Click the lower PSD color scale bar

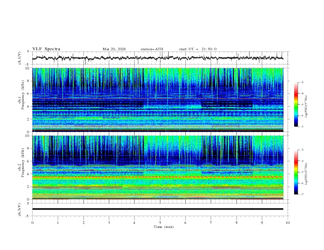coord(296,172)
